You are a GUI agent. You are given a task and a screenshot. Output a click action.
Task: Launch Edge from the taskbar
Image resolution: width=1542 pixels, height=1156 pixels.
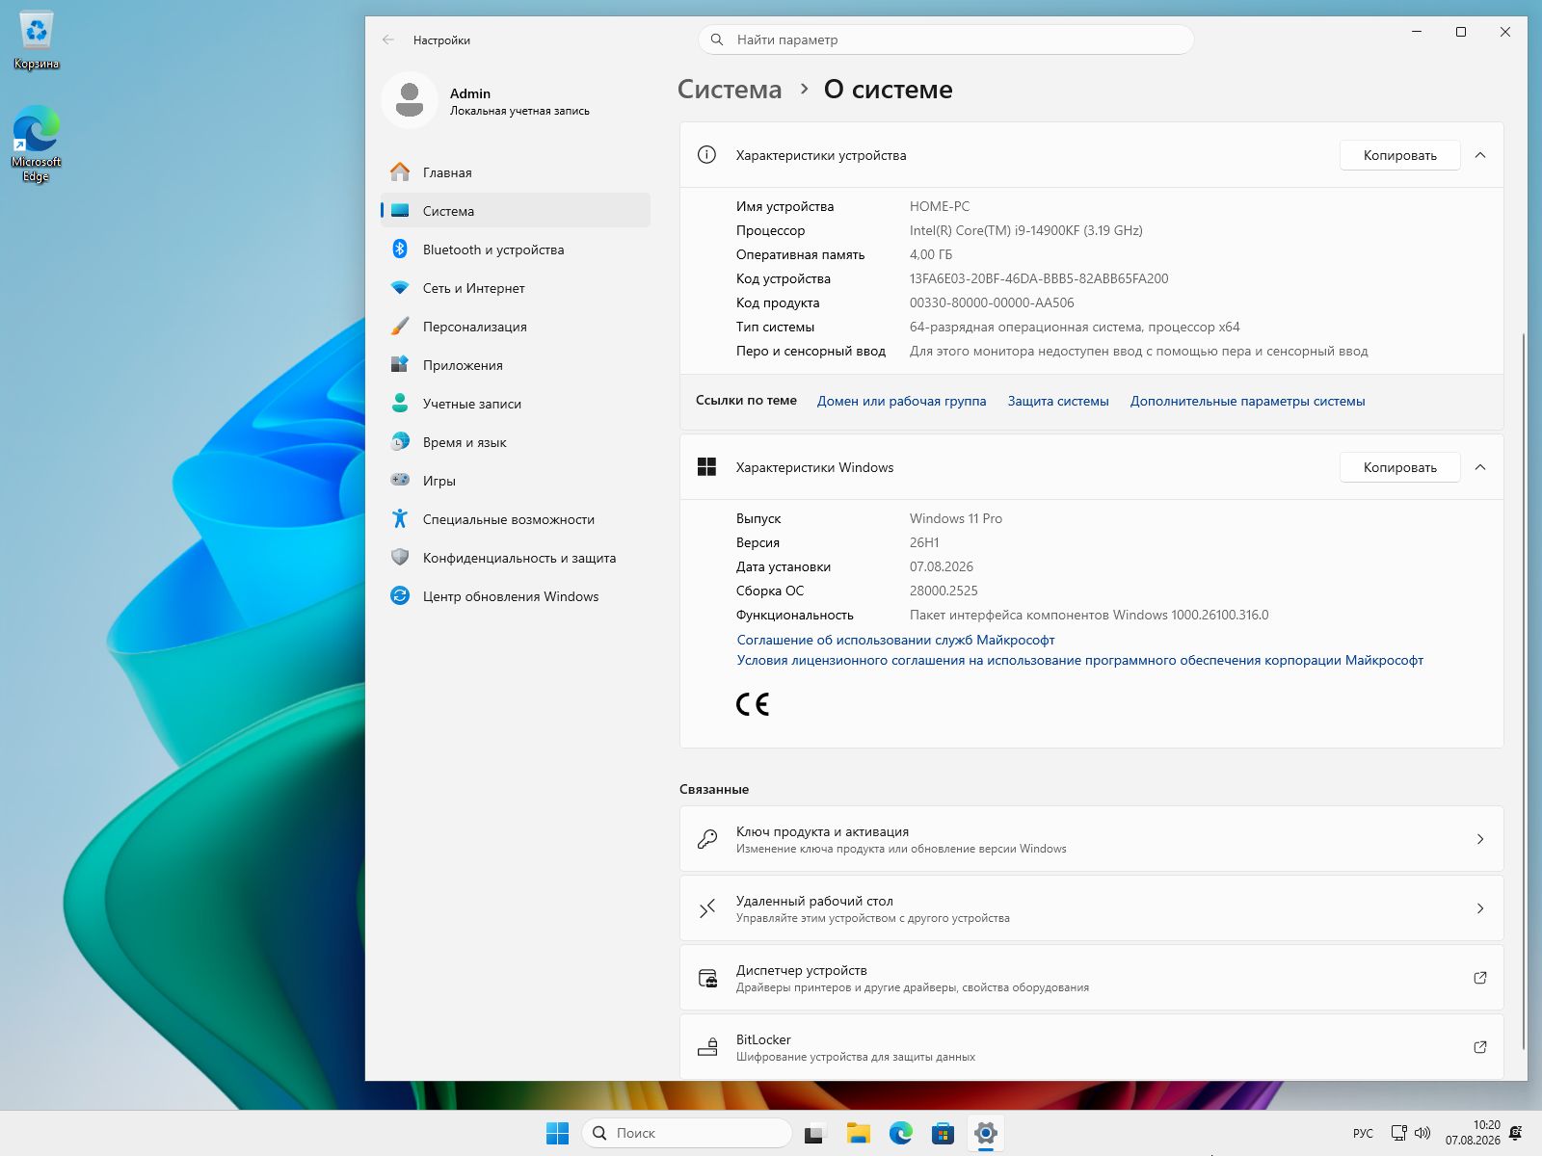[x=901, y=1133]
